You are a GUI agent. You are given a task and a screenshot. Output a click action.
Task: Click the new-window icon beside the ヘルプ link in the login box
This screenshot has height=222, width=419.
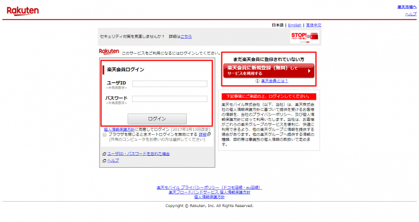tap(105, 161)
